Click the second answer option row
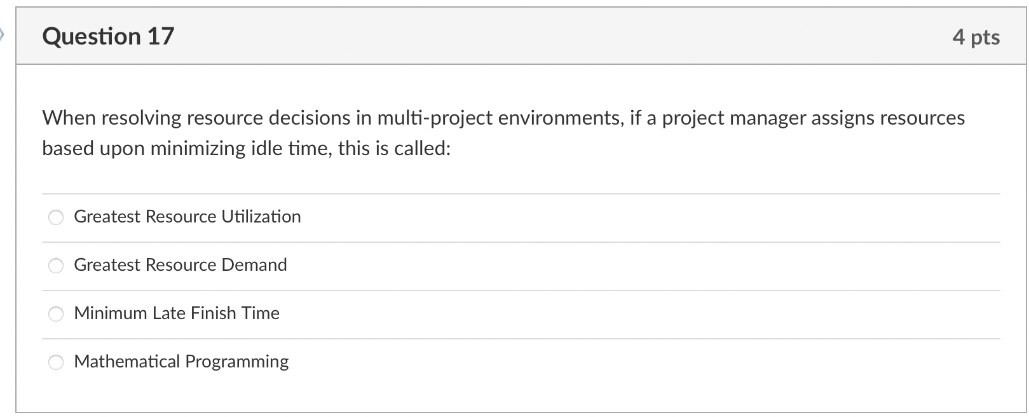 pos(318,265)
